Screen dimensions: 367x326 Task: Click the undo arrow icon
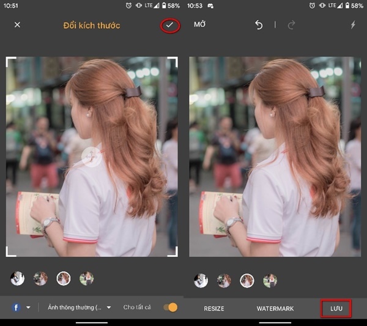click(259, 25)
